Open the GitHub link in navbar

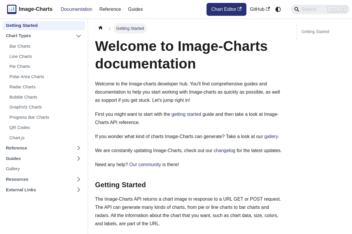[260, 9]
